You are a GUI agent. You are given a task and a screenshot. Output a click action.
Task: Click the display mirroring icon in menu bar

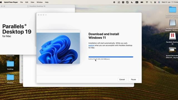point(119,2)
